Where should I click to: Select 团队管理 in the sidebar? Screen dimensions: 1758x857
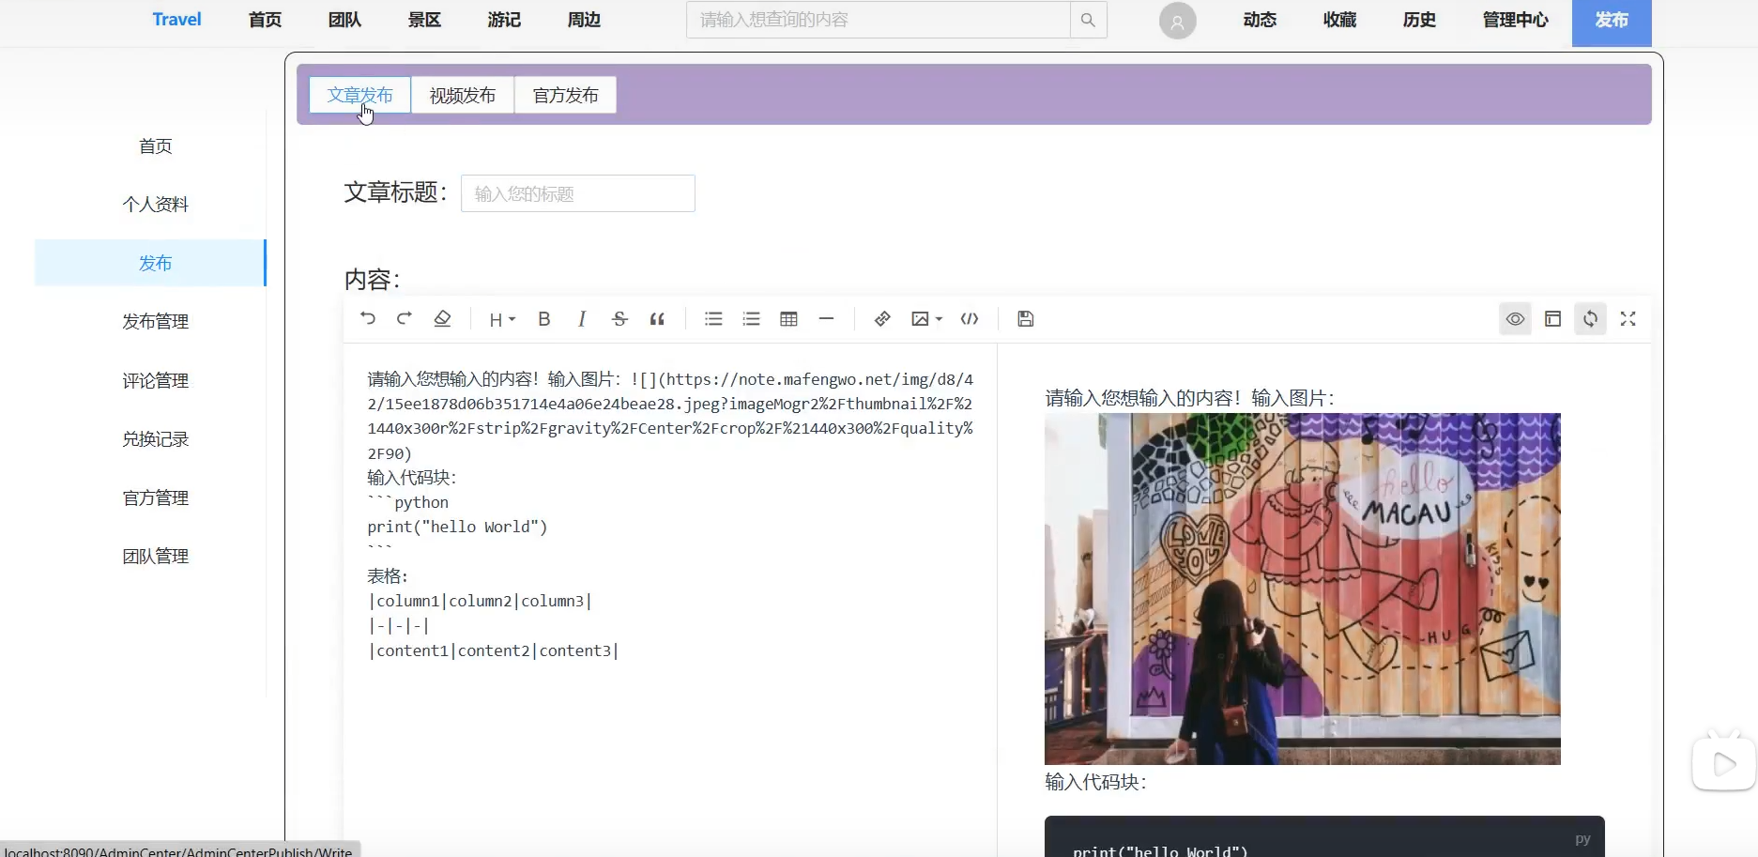(156, 557)
